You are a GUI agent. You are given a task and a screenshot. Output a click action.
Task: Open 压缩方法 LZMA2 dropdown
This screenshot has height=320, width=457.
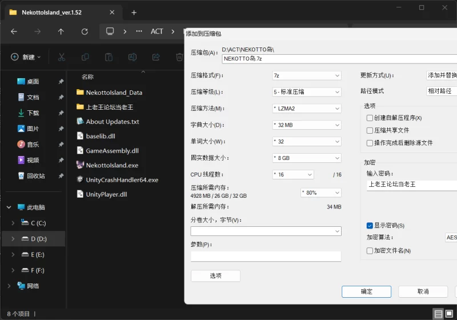[x=307, y=109]
